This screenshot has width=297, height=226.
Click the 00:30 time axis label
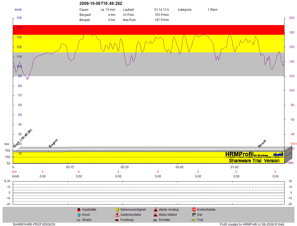pyautogui.click(x=124, y=167)
